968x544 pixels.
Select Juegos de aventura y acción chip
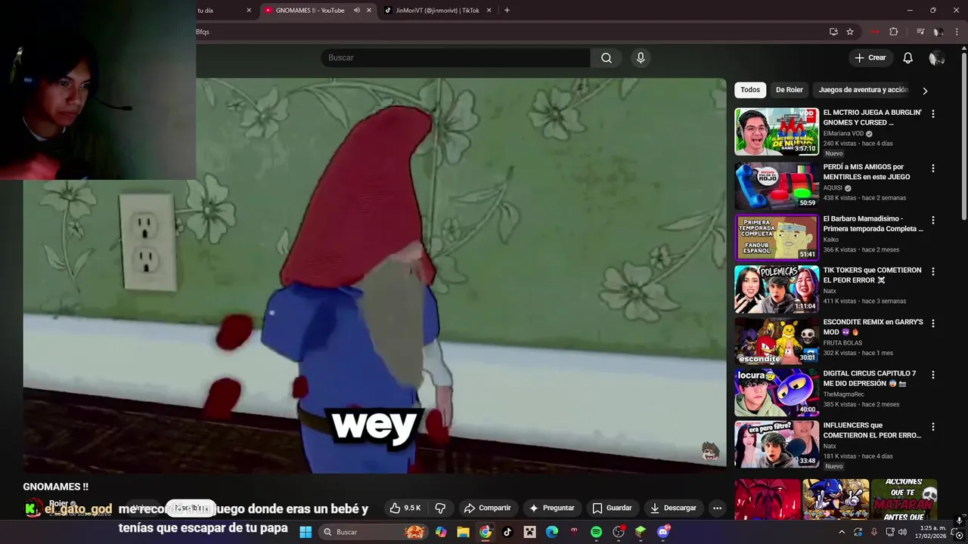pos(862,90)
